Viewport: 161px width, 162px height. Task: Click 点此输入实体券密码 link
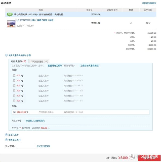pyautogui.click(x=35, y=121)
